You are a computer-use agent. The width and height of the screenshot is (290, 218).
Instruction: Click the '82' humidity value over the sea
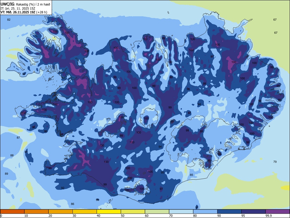[x=9, y=20]
